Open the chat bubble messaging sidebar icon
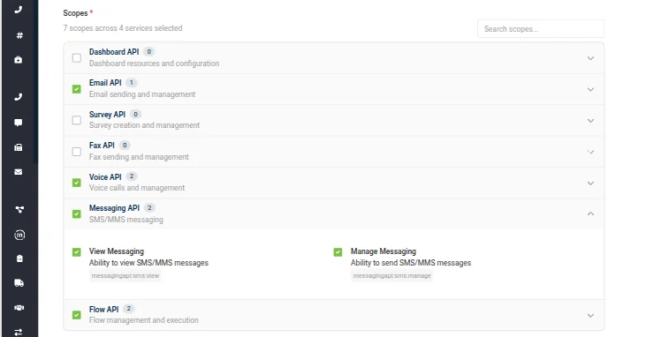646x337 pixels. 19,123
